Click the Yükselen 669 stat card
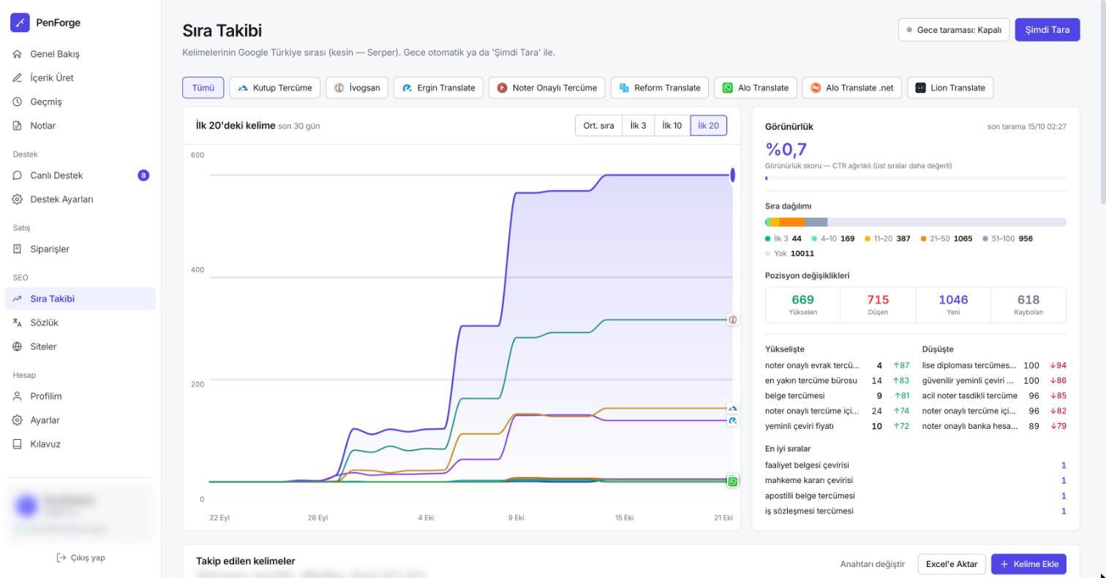 coord(803,305)
